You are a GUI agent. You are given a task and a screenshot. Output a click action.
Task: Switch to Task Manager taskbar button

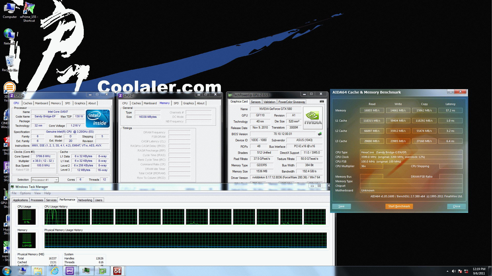click(x=86, y=271)
